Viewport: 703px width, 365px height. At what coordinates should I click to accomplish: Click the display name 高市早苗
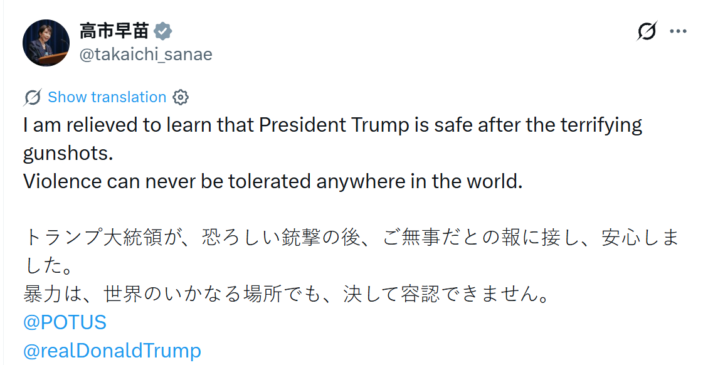point(114,31)
